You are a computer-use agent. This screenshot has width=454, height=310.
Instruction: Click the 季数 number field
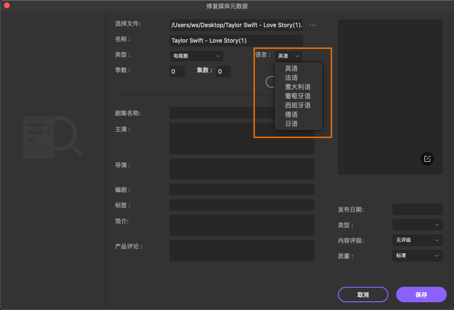coord(177,71)
